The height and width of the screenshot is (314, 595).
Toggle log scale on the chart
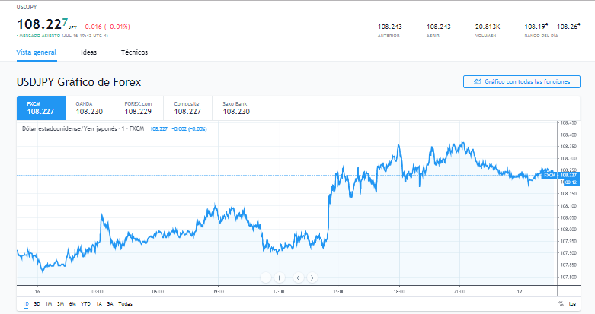572,304
